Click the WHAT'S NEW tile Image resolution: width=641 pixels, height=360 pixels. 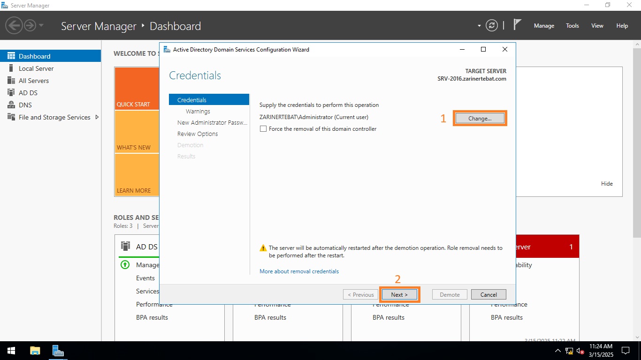coord(137,132)
